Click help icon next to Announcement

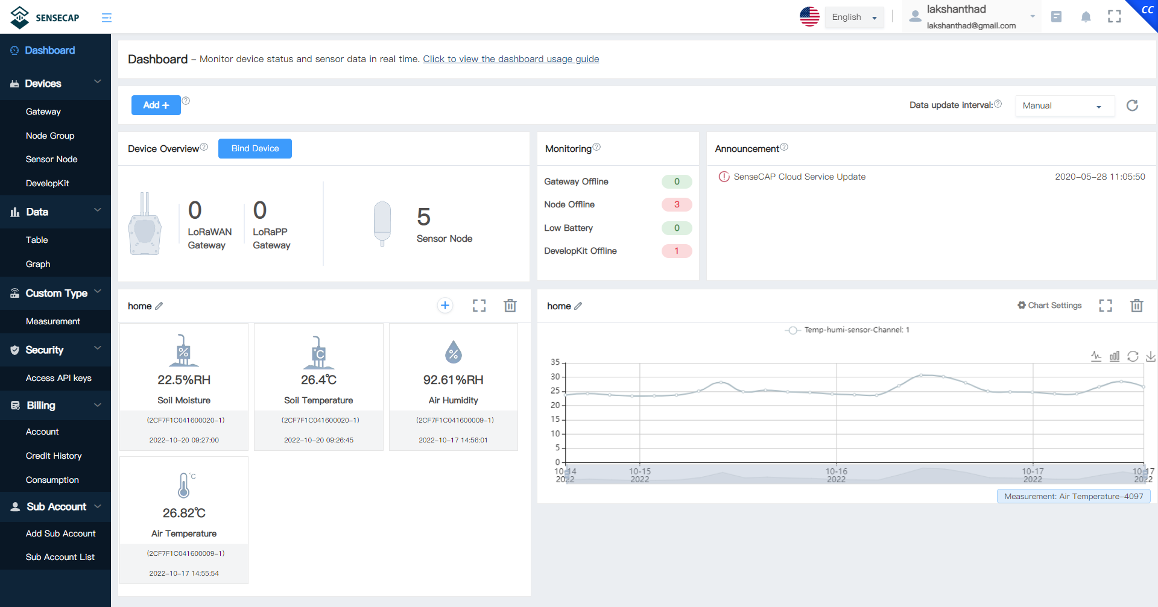[784, 146]
